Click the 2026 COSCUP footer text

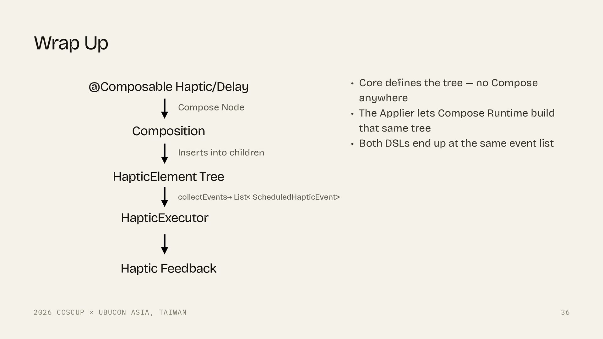coord(110,312)
